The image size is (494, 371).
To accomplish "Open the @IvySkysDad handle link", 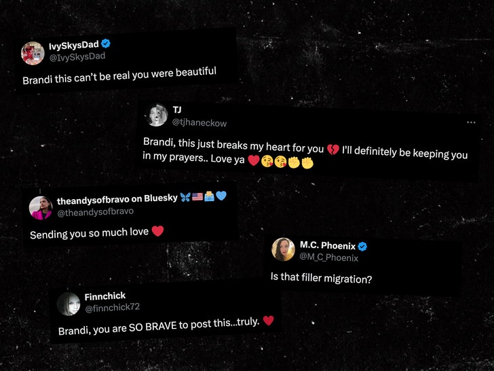I will 77,57.
